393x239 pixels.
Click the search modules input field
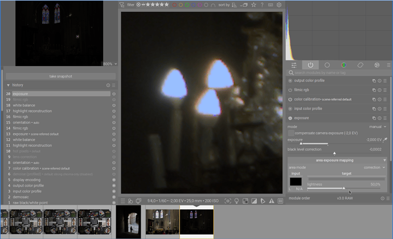click(x=339, y=73)
